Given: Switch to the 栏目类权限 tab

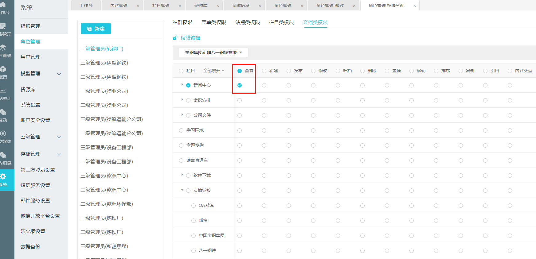Looking at the screenshot, I should click(x=281, y=22).
